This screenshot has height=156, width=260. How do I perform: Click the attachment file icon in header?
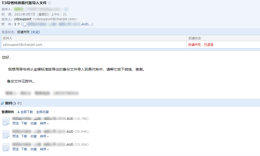[25, 24]
